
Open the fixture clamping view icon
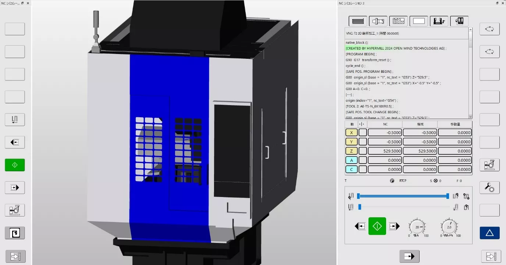click(x=439, y=21)
